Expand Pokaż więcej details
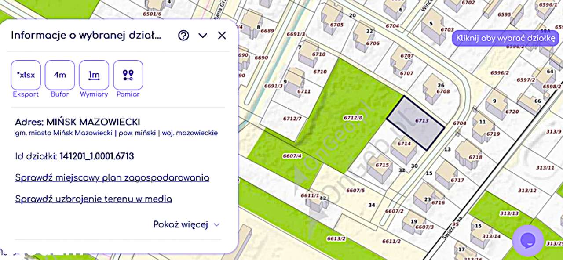 pyautogui.click(x=186, y=224)
